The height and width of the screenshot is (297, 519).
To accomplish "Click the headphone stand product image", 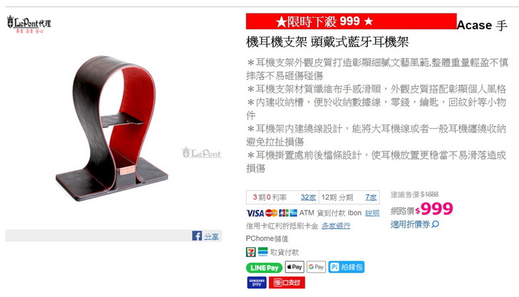I will pyautogui.click(x=112, y=128).
